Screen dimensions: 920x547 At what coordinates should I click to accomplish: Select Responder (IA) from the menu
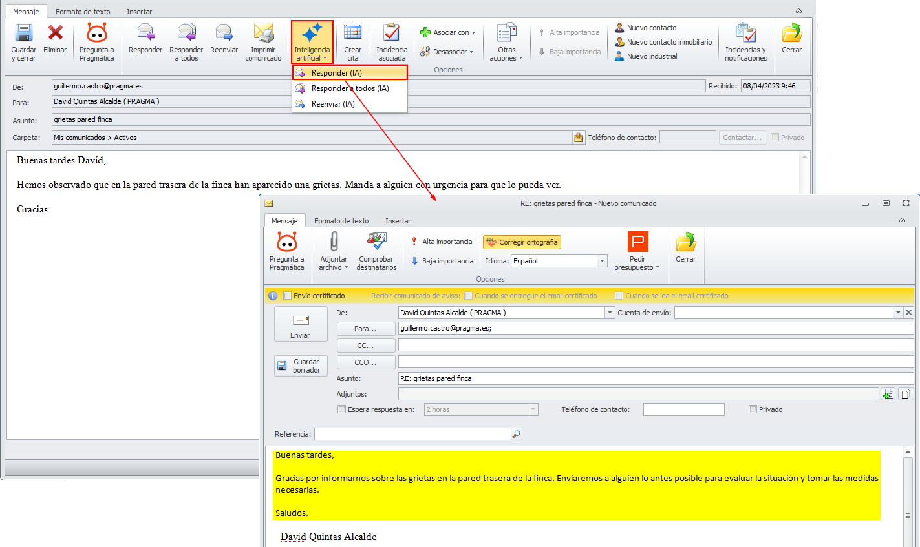(350, 73)
